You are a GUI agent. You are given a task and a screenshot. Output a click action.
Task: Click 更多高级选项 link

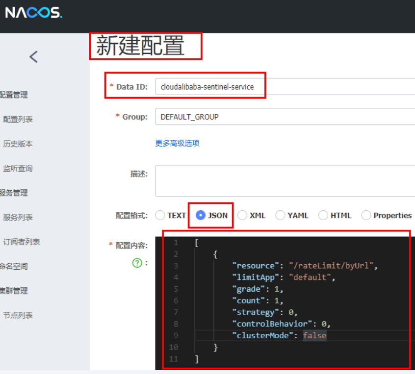[177, 143]
